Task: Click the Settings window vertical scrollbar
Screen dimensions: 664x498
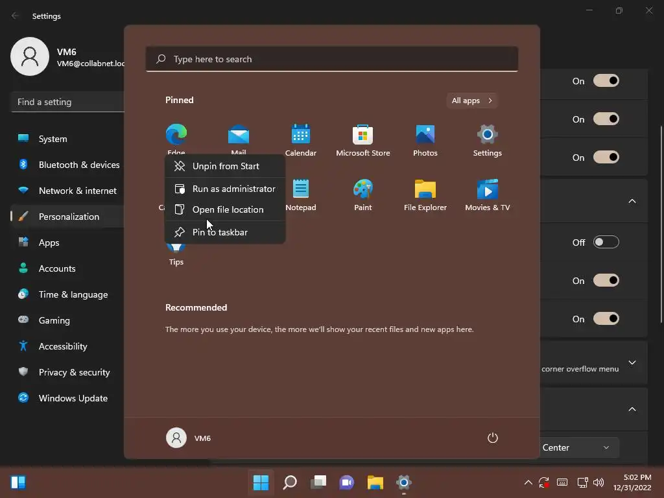Action: [661, 224]
